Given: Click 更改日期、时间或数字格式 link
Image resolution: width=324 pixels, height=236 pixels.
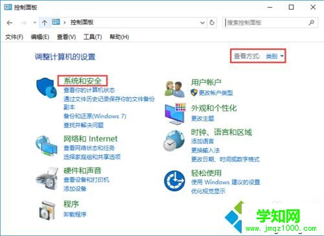Looking at the screenshot, I should [226, 159].
